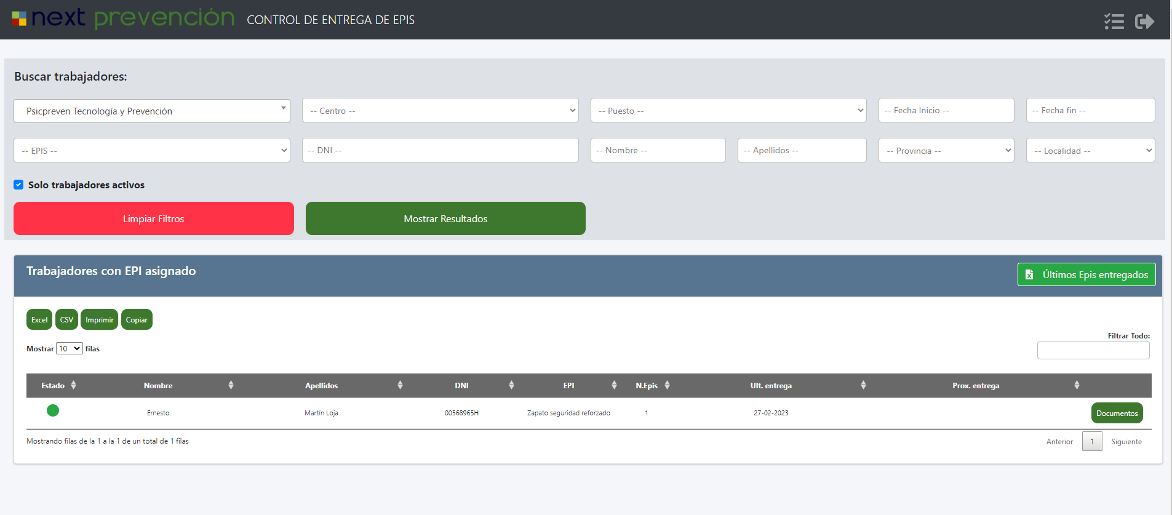Open the Psicpreven company dropdown
Screen dimensions: 1172x515
pyautogui.click(x=152, y=111)
